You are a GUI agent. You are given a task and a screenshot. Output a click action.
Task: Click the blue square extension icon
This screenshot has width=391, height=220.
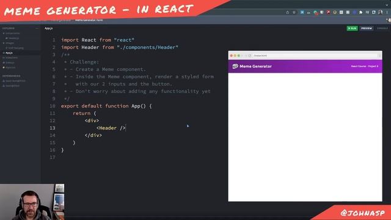pos(302,12)
